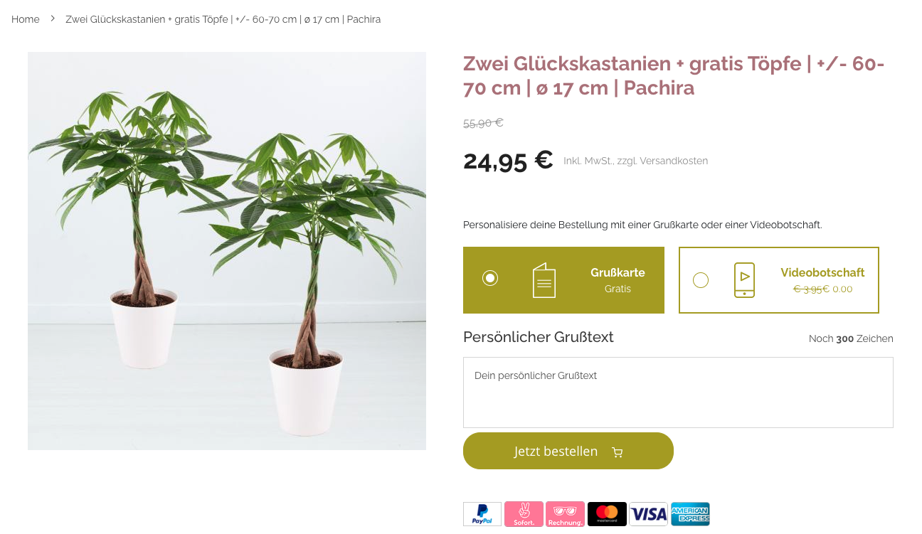Click the phone video message icon
922x534 pixels.
744,280
